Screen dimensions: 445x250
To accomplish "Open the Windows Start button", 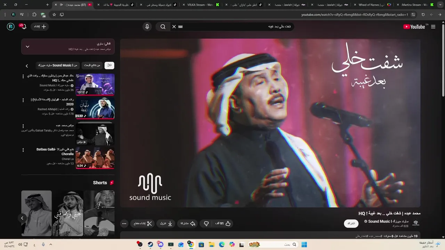I will (x=304, y=244).
